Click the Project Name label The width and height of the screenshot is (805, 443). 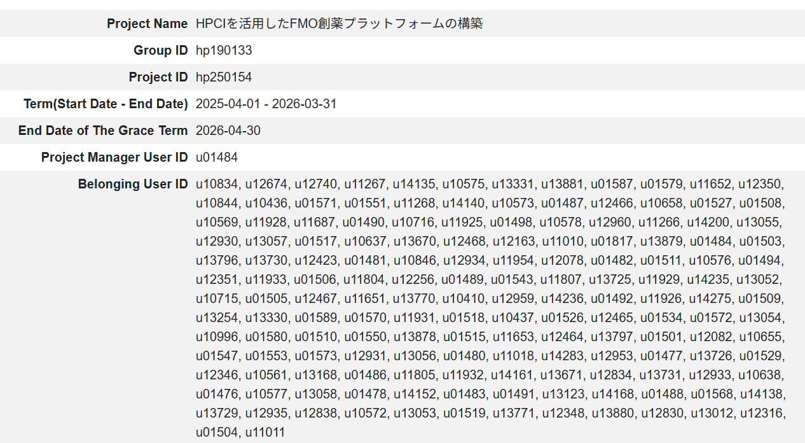coord(147,24)
